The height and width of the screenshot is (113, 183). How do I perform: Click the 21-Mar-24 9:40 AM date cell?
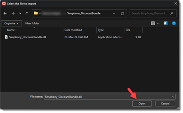76,37
